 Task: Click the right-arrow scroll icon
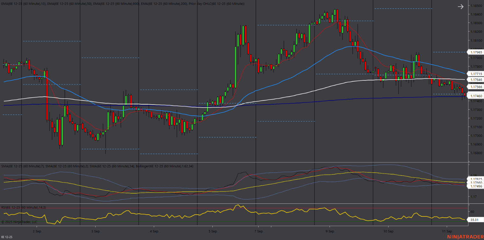[460, 7]
